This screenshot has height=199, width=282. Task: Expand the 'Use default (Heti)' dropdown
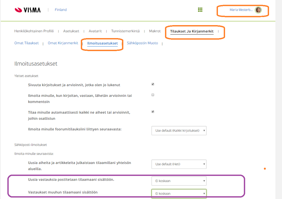pyautogui.click(x=179, y=164)
